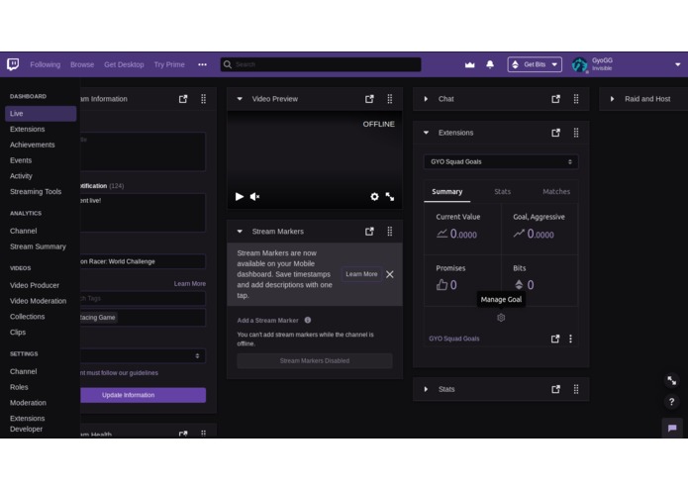Click the Search input field
This screenshot has height=489, width=688.
tap(321, 64)
